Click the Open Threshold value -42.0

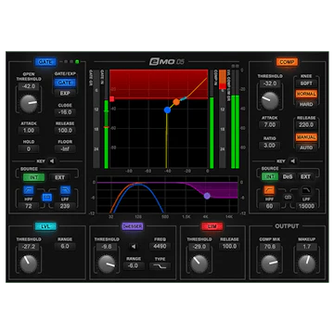tap(29, 86)
